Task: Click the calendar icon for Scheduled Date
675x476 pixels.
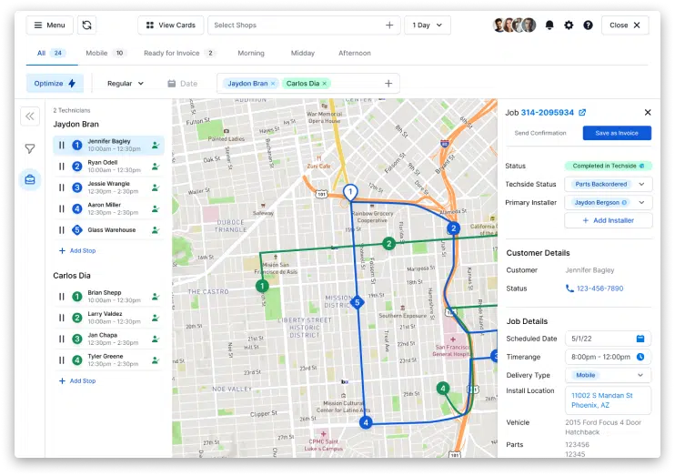Action: tap(640, 339)
